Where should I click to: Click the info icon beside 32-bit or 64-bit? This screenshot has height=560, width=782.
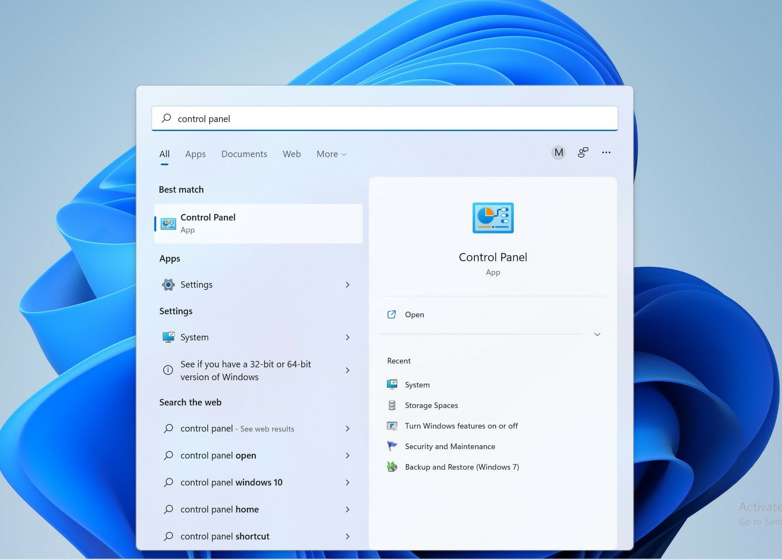(168, 370)
